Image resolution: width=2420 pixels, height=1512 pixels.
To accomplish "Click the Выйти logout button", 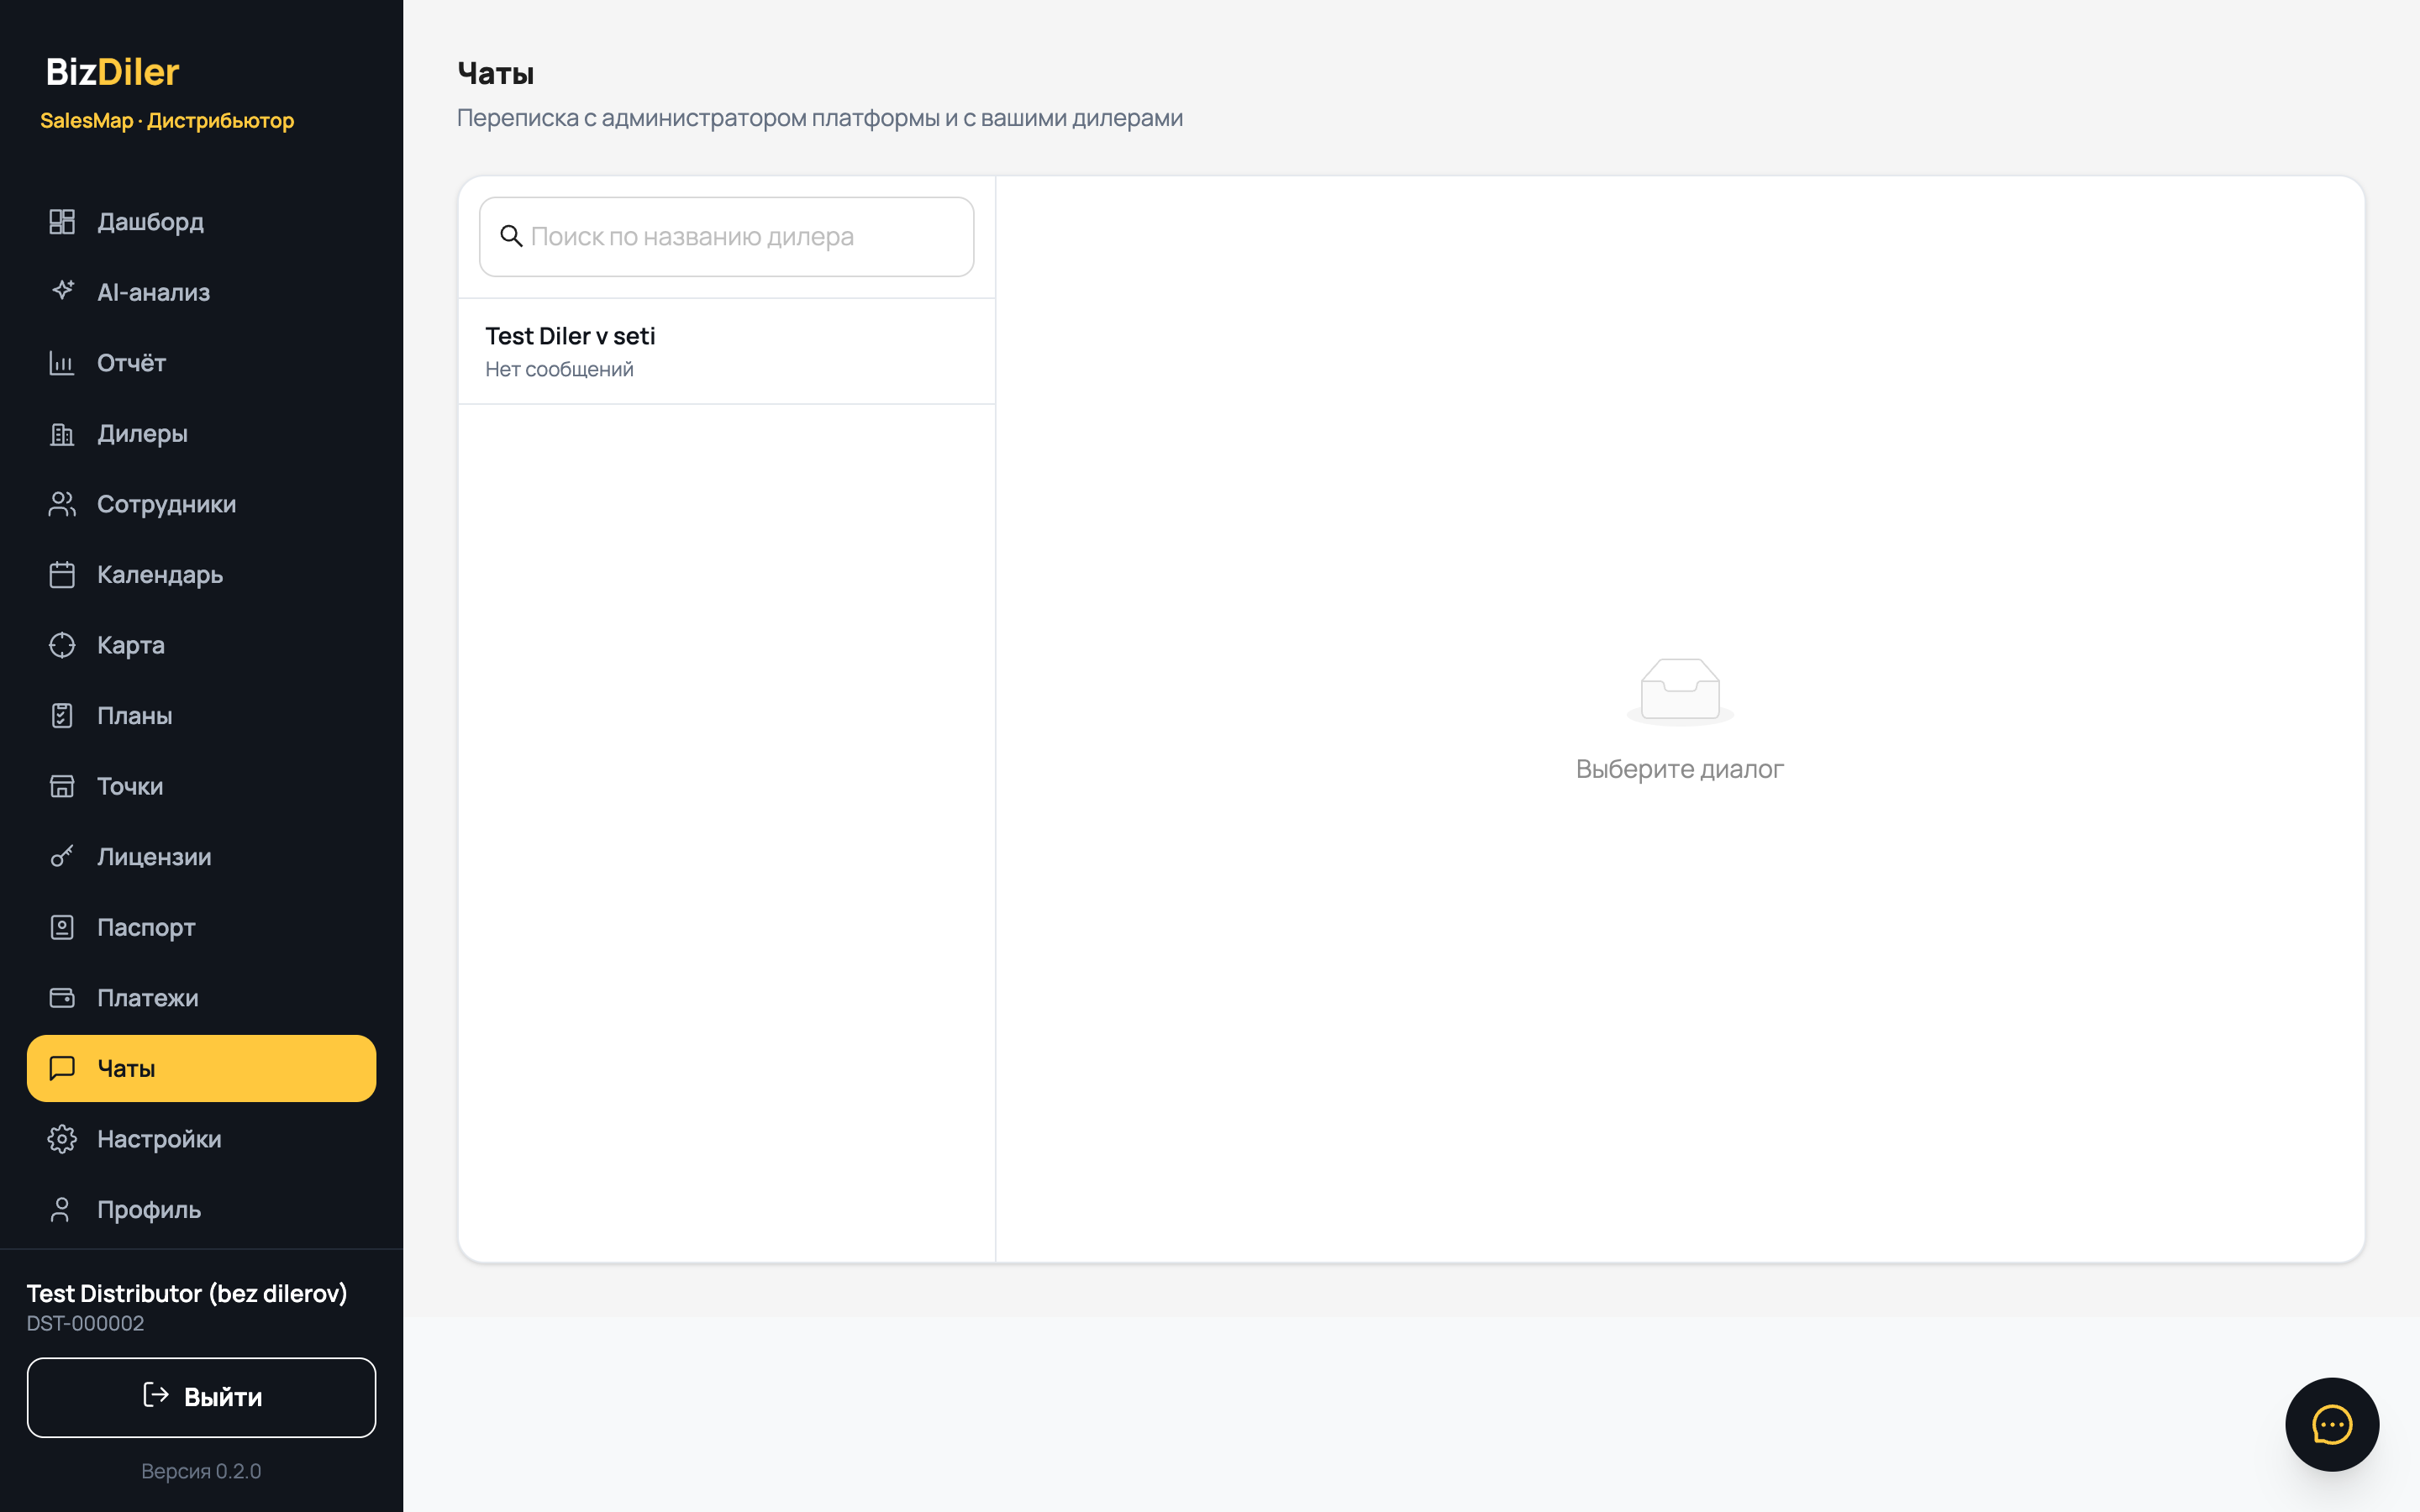I will 201,1397.
